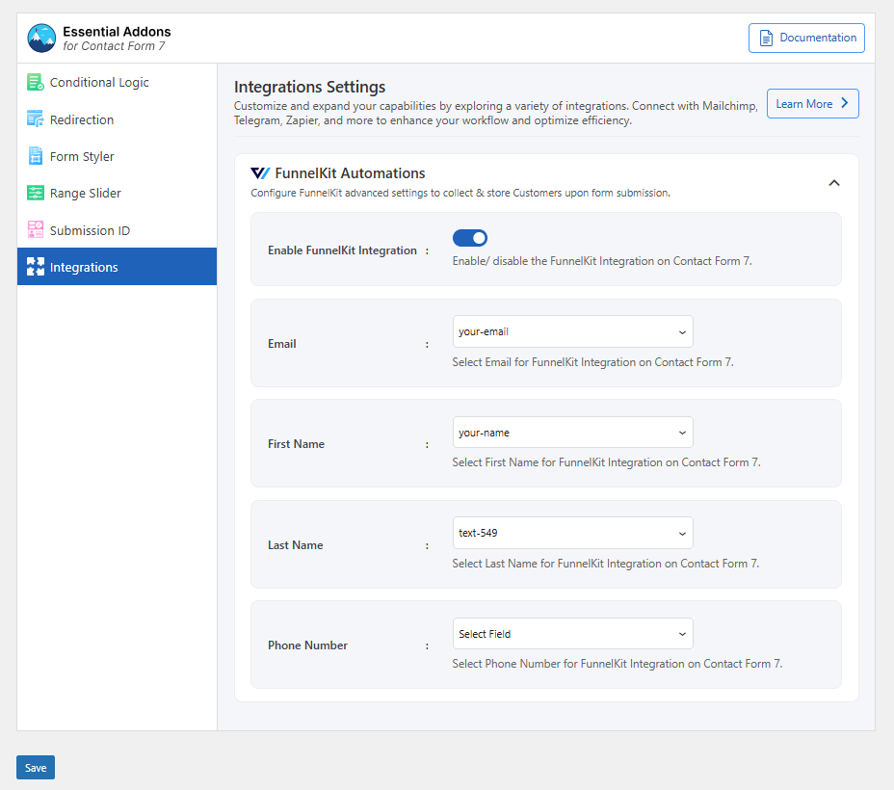The width and height of the screenshot is (894, 790).
Task: Click 'Select First Name for FunnelKit' help text
Action: pos(606,462)
